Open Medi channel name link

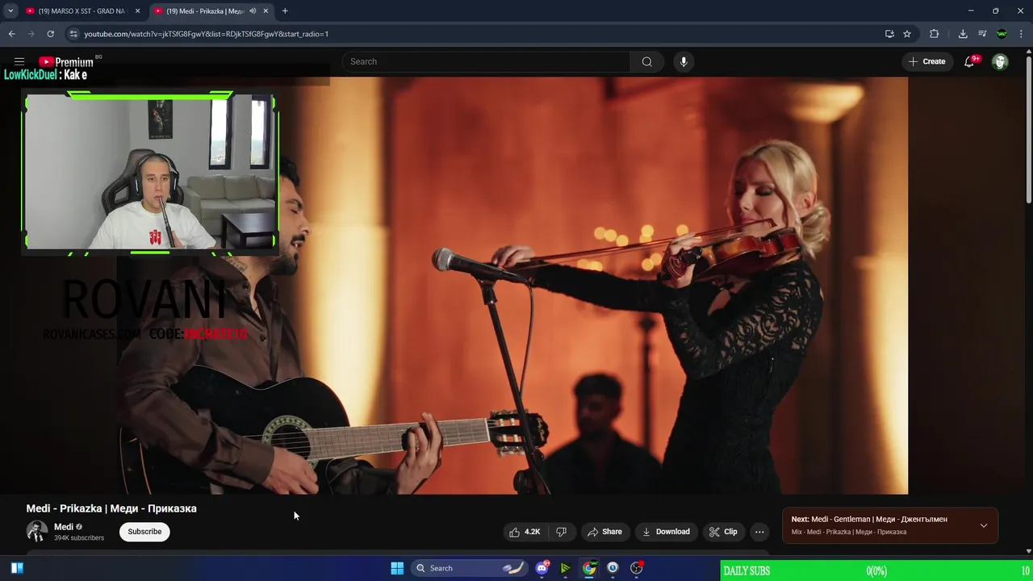(64, 527)
